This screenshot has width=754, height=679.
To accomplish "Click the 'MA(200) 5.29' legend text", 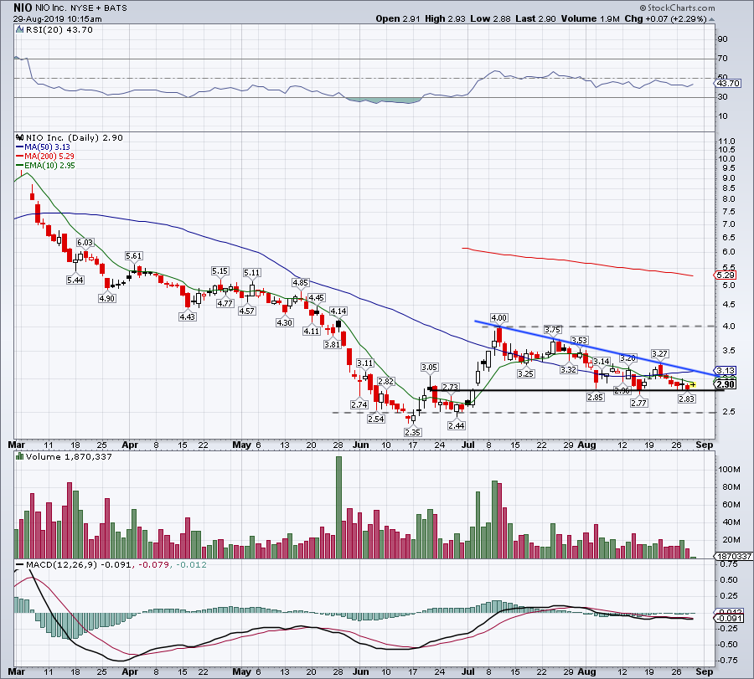I will [x=49, y=157].
